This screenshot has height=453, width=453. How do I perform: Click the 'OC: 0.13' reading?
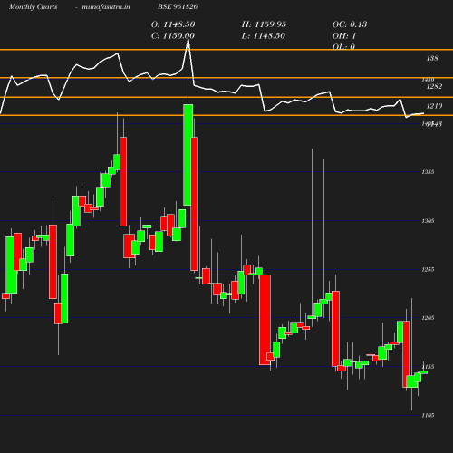(x=350, y=24)
